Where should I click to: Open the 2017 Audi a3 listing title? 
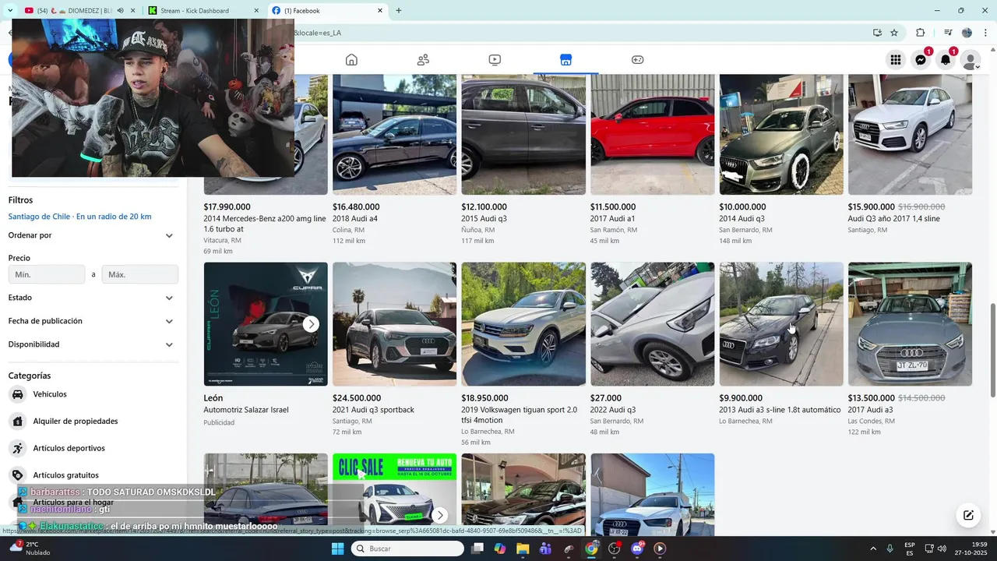click(x=871, y=410)
